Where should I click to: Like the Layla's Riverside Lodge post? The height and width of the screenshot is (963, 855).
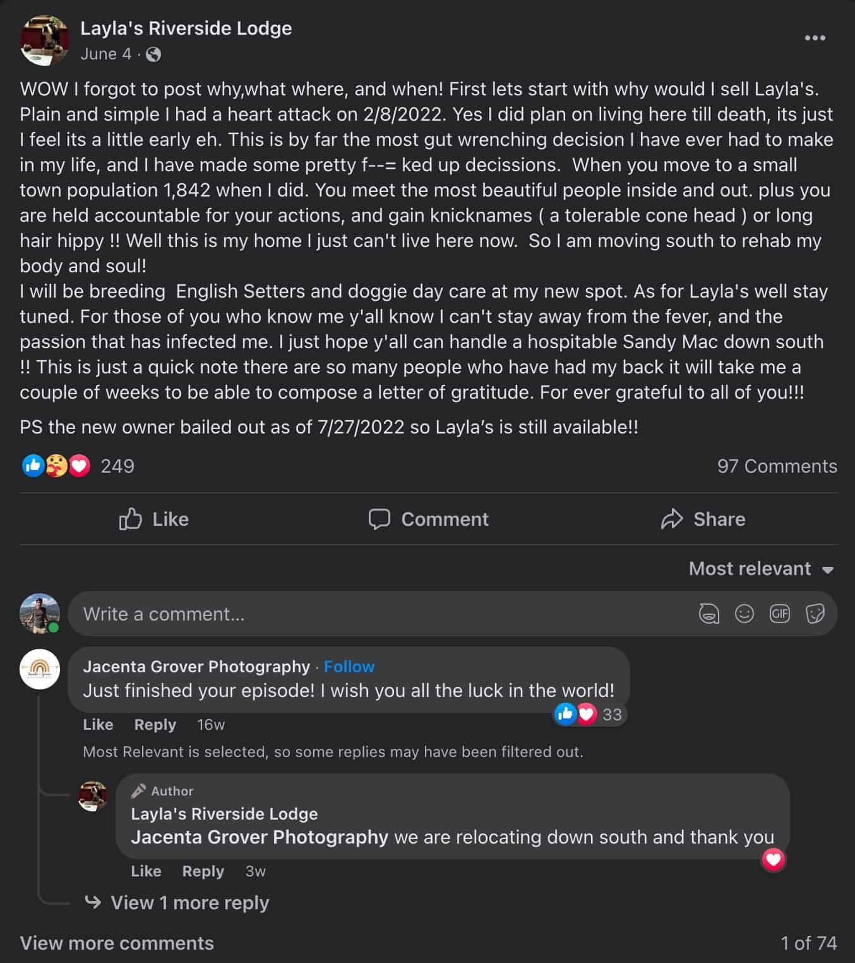click(154, 519)
